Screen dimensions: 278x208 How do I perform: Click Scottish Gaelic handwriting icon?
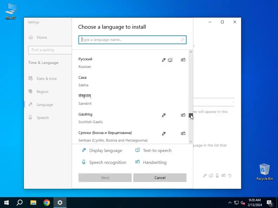pos(183,115)
